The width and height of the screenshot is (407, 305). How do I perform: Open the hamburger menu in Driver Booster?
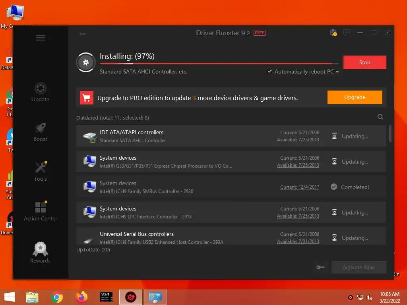[41, 38]
